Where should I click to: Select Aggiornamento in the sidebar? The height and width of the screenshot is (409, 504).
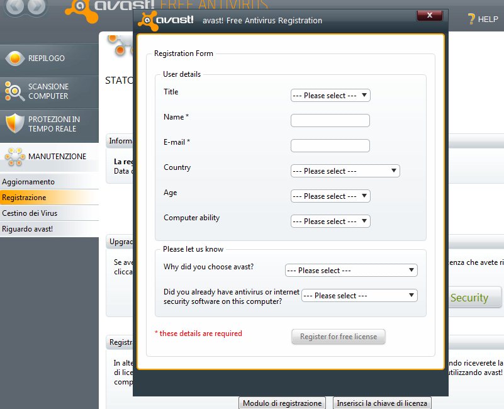pos(49,182)
